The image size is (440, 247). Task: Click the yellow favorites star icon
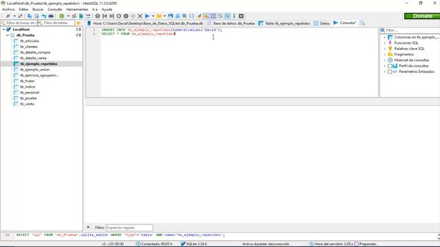coord(78,23)
